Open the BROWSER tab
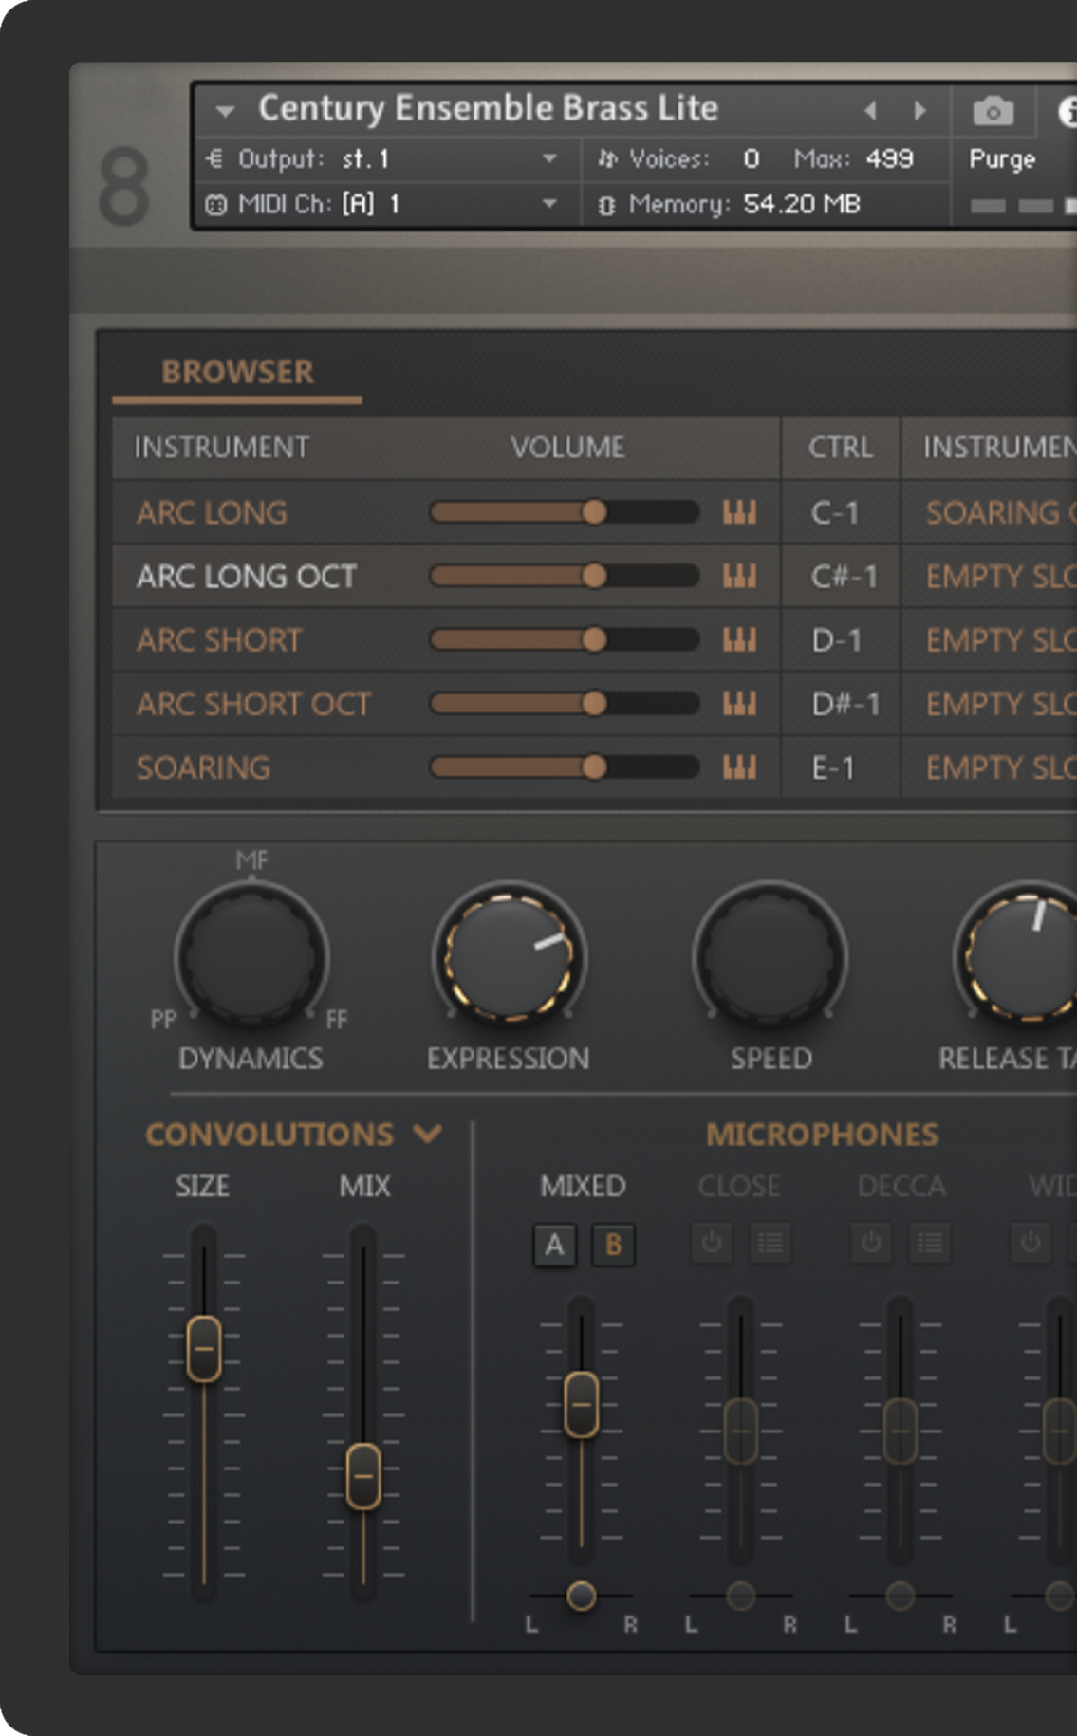 coord(237,373)
